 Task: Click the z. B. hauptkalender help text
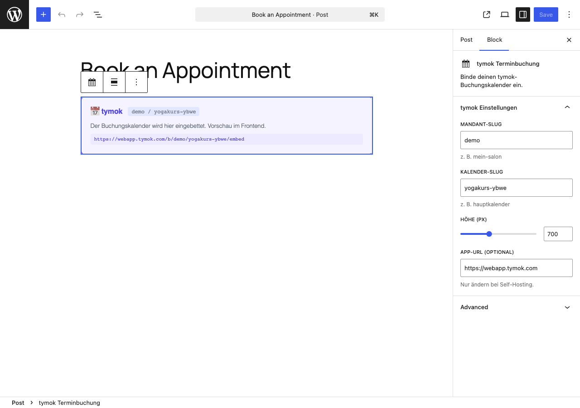click(x=485, y=204)
